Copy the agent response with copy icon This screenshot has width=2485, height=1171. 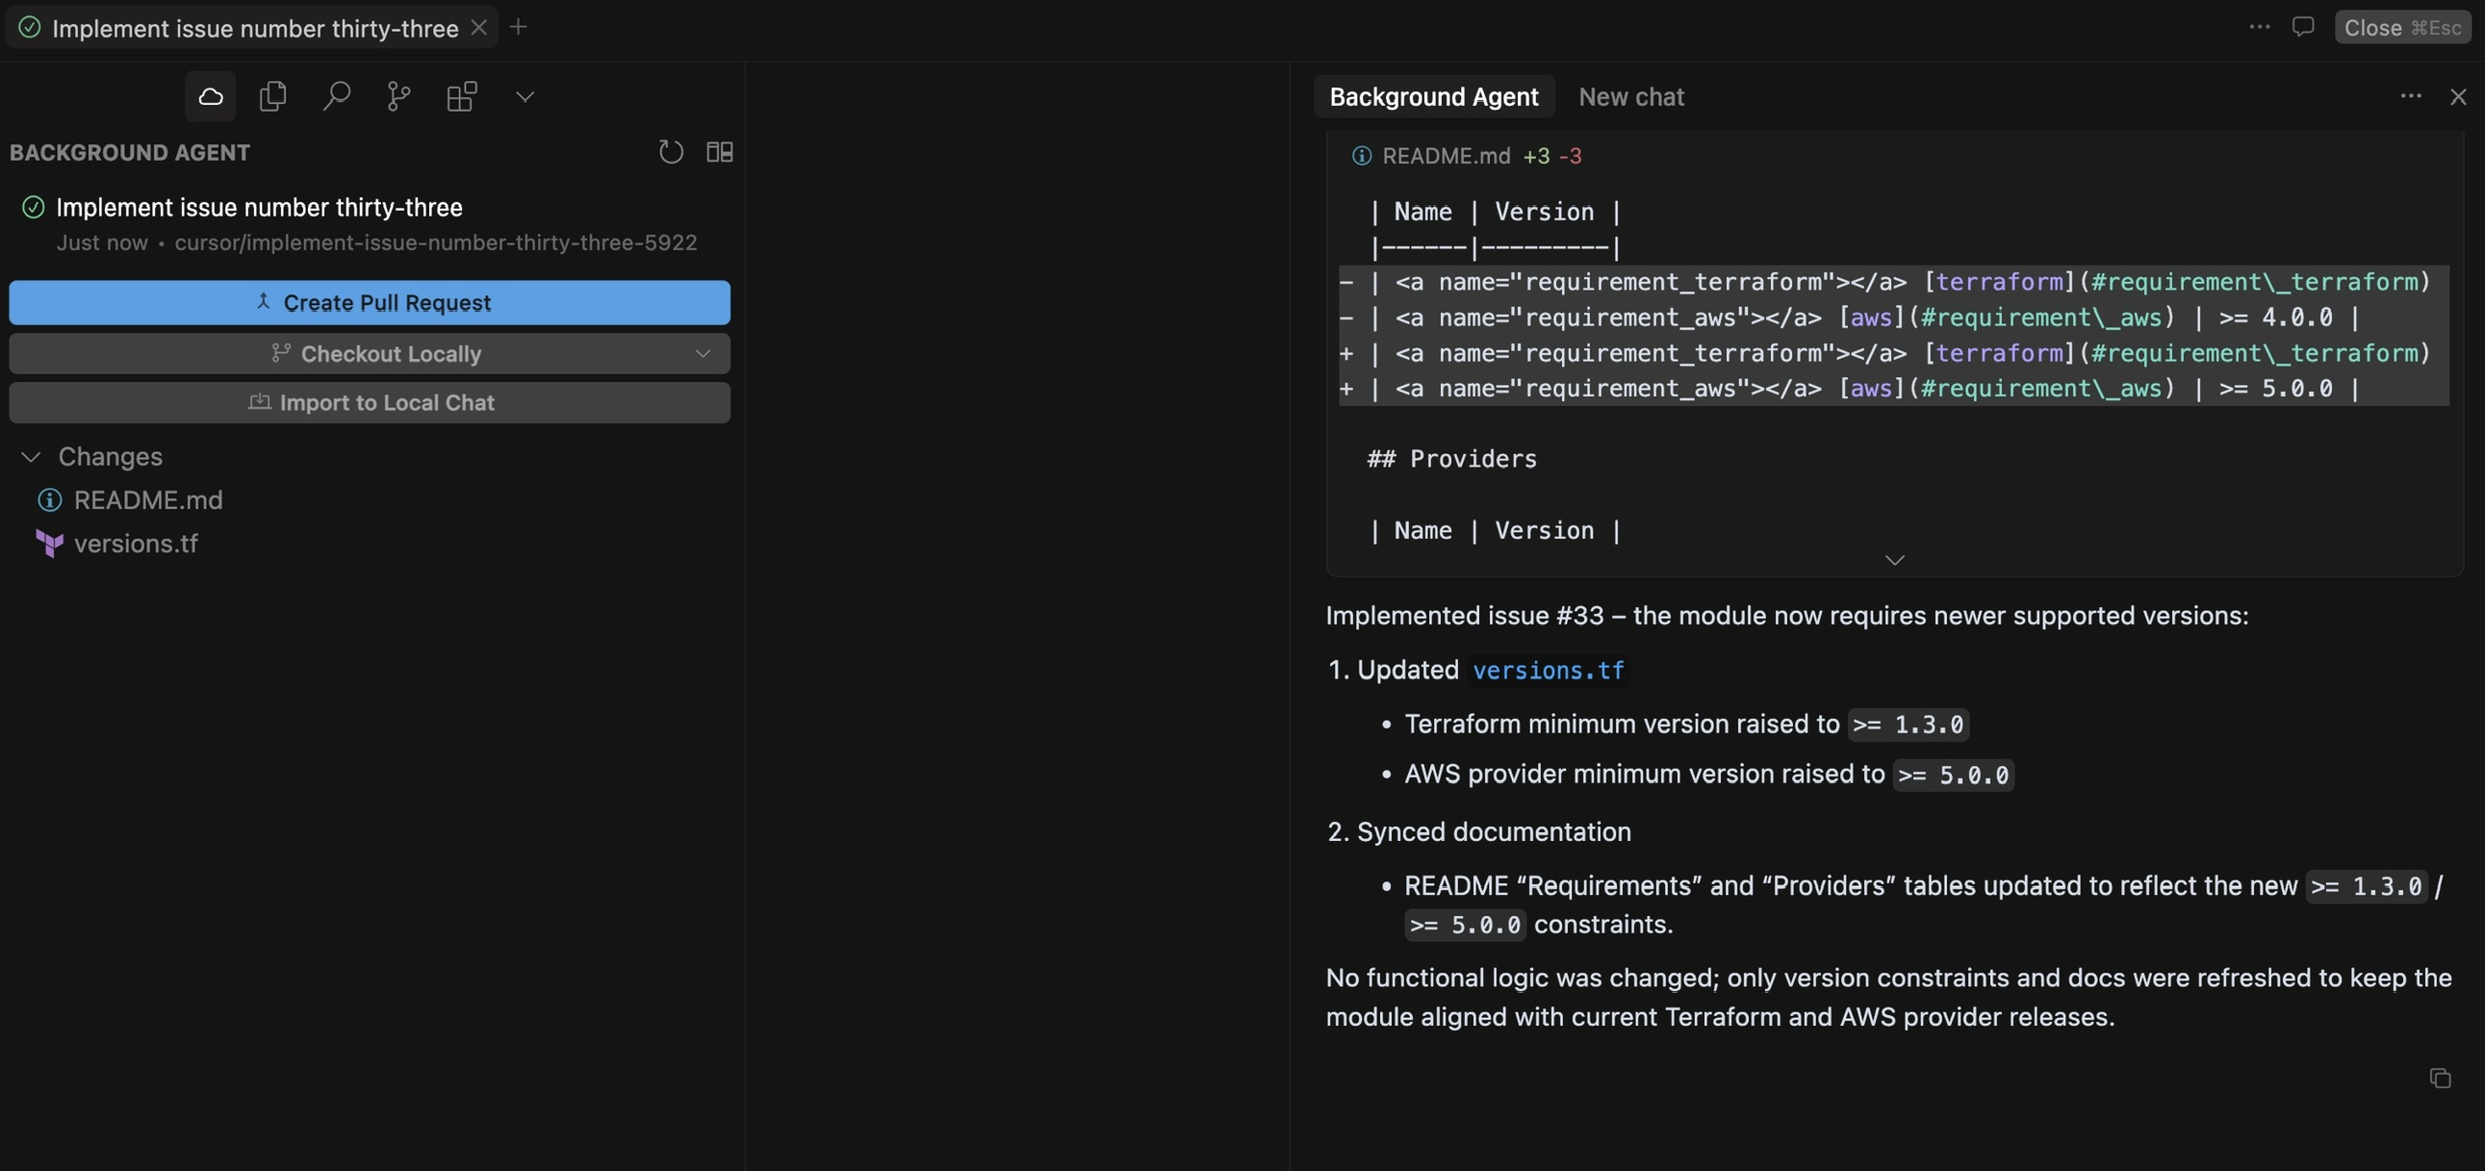(x=2440, y=1079)
